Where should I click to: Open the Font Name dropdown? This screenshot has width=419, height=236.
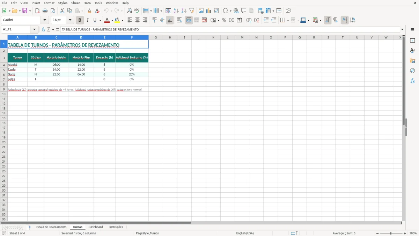(x=45, y=20)
